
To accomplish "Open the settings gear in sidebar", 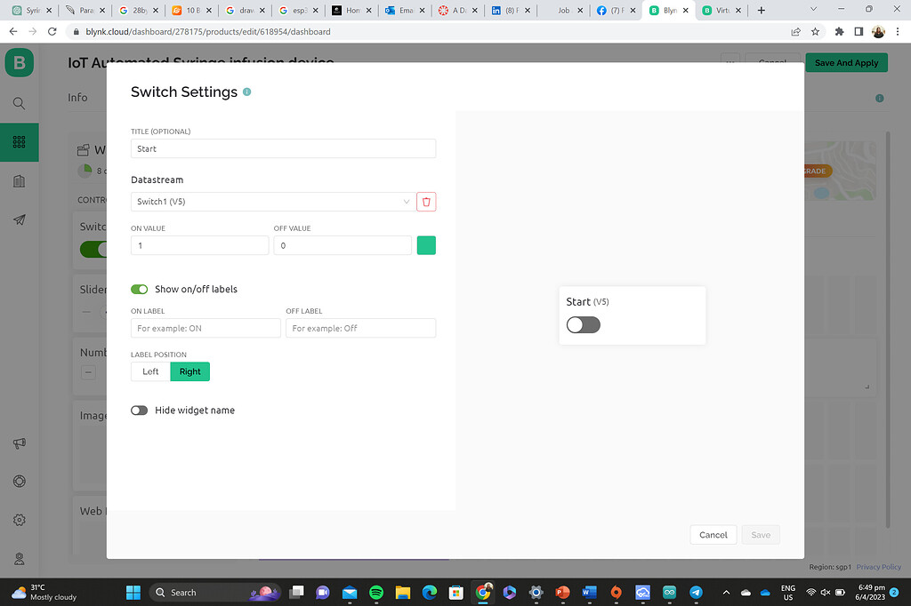I will point(20,520).
